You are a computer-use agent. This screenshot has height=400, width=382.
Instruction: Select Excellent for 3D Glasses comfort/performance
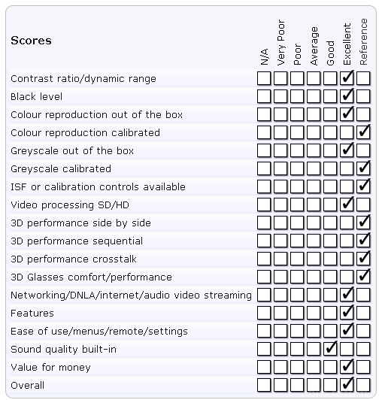[x=347, y=277]
